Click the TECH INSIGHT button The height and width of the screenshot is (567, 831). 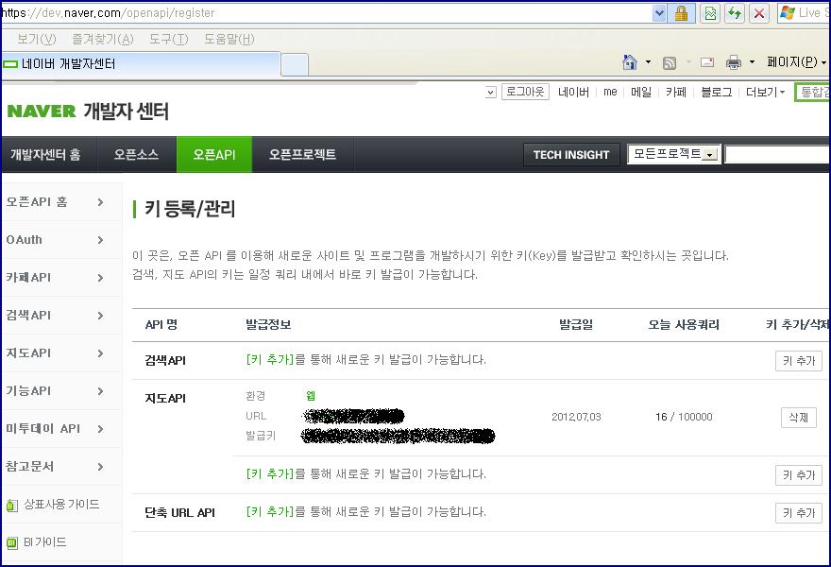[571, 155]
